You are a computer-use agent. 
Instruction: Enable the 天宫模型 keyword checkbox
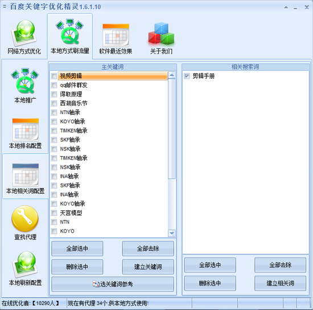54,213
